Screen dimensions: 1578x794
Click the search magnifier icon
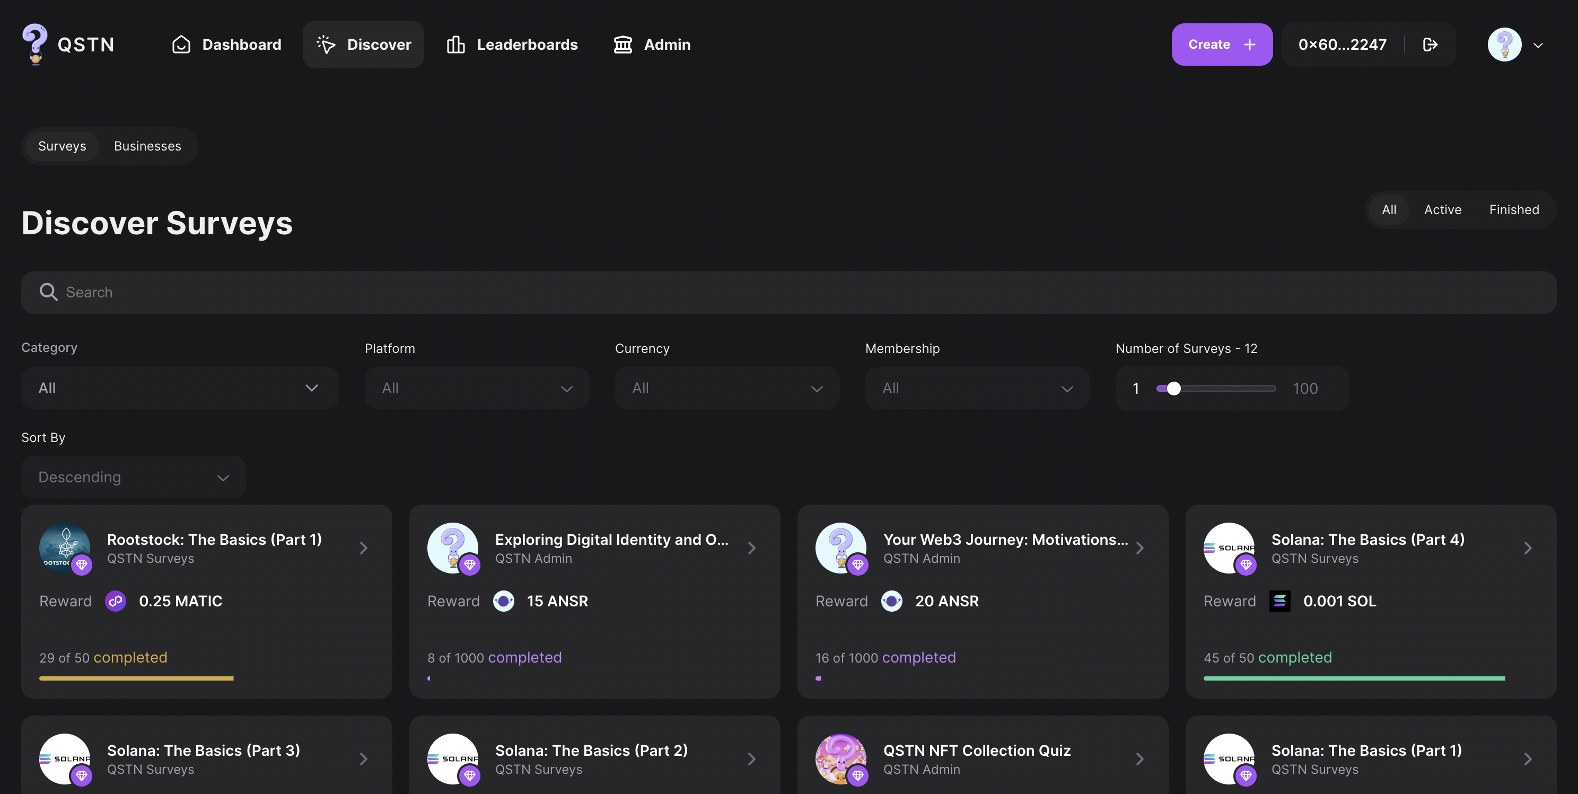pyautogui.click(x=48, y=292)
